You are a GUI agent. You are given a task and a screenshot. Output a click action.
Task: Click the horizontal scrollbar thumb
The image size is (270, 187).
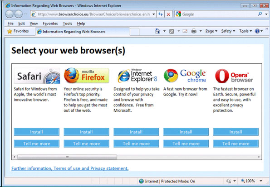(67, 157)
